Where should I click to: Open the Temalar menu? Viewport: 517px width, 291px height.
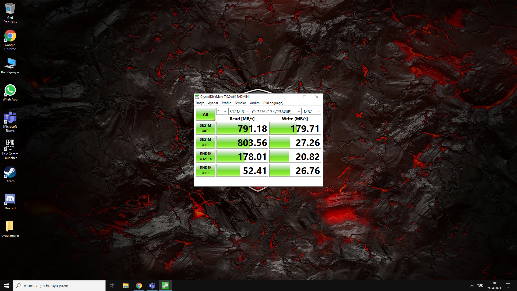[240, 103]
